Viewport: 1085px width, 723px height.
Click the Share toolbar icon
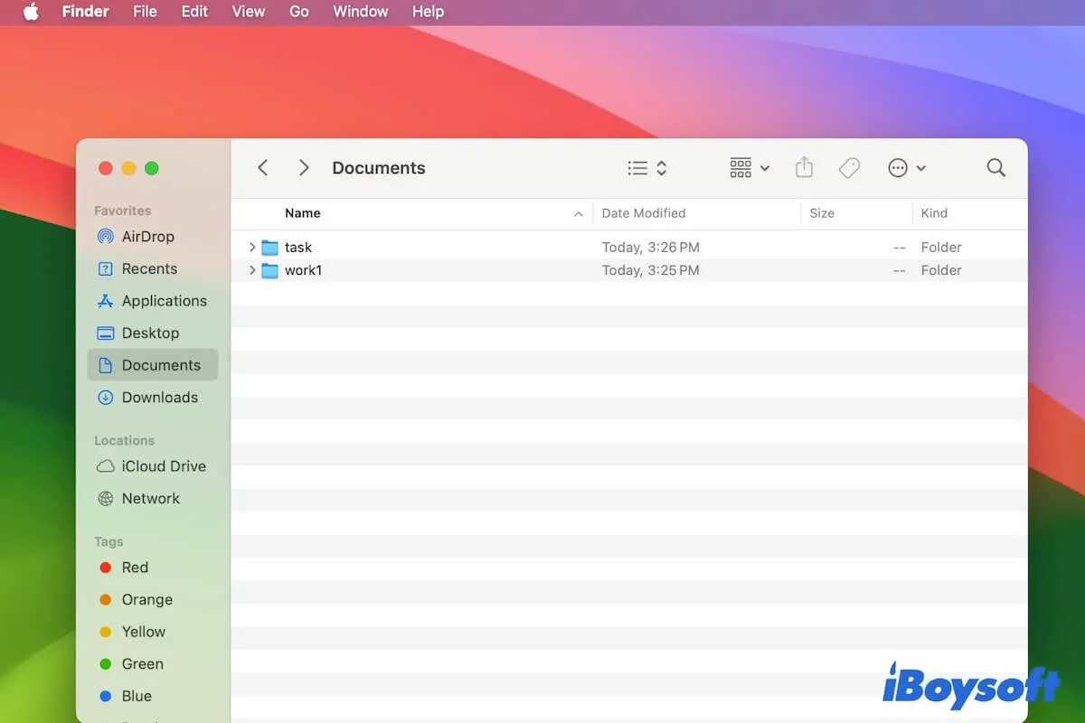pyautogui.click(x=805, y=167)
